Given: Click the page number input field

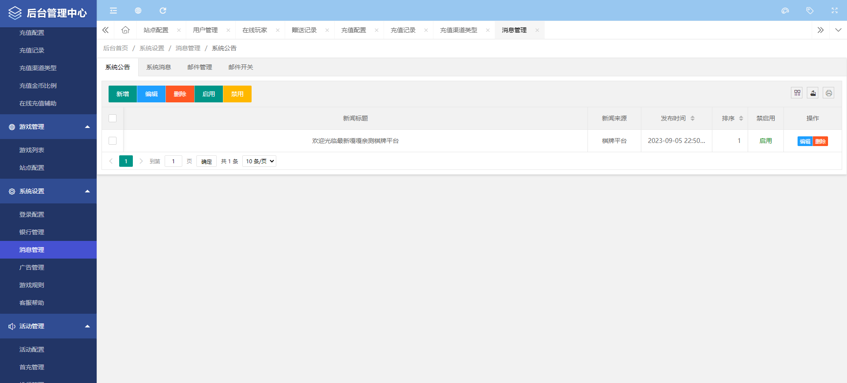Looking at the screenshot, I should tap(173, 161).
